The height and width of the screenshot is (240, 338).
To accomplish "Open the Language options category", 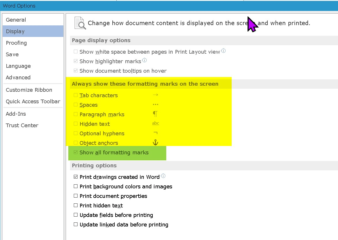I will tap(33, 66).
